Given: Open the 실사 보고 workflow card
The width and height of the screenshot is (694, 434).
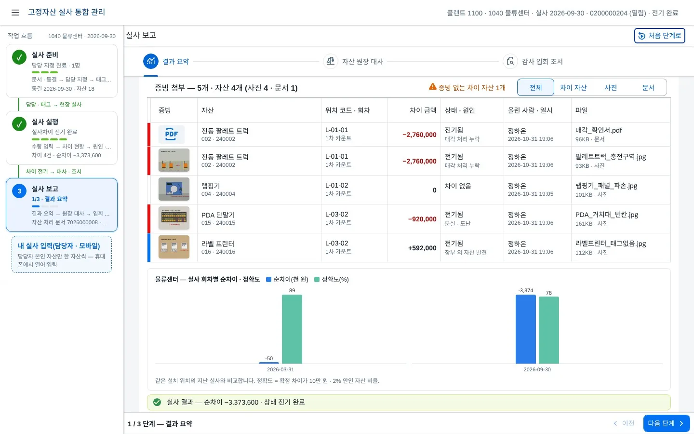Looking at the screenshot, I should point(62,205).
